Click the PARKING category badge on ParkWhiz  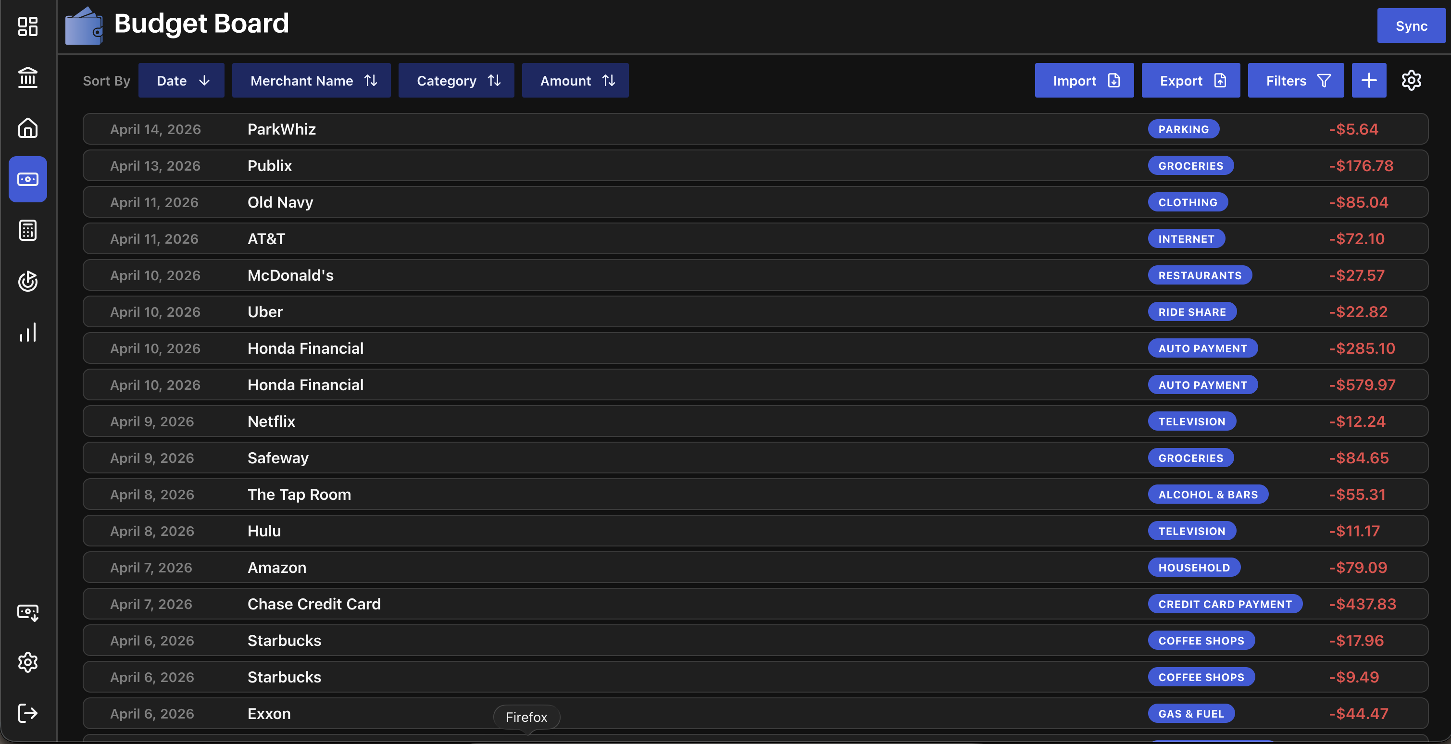click(1183, 129)
